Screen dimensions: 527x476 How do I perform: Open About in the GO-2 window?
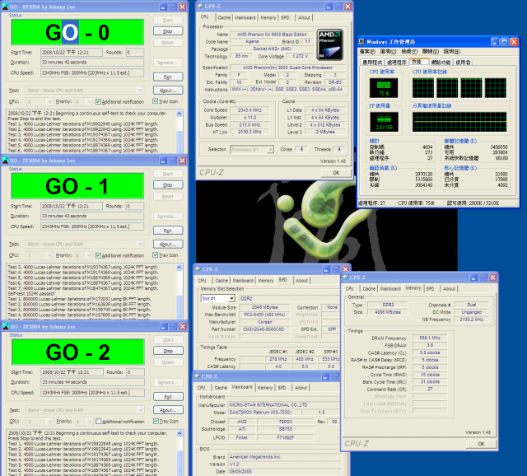tap(168, 410)
